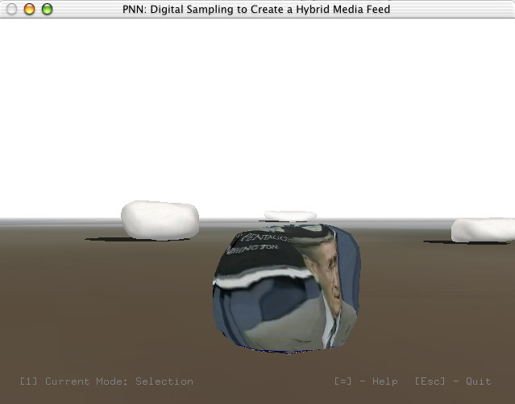Click the Current Mode: Selection label
The image size is (515, 404).
pyautogui.click(x=106, y=381)
